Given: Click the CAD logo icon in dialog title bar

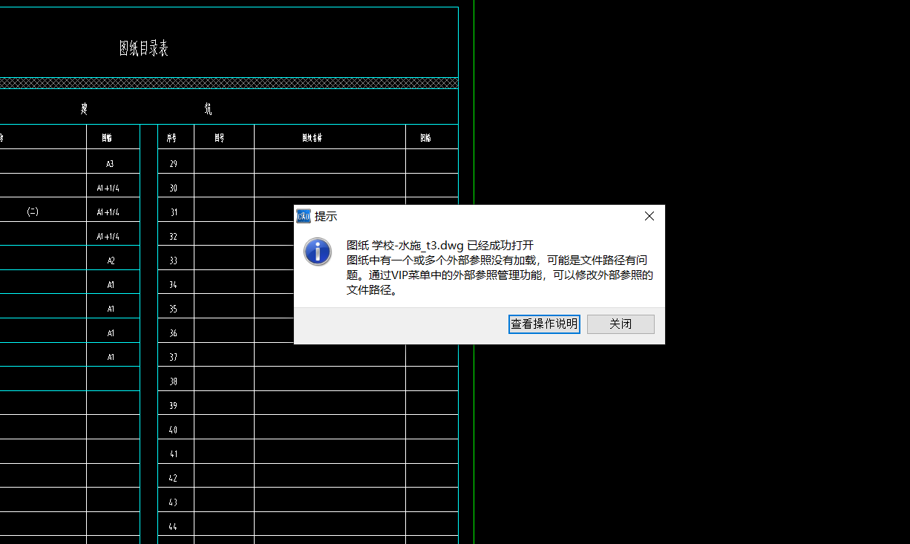Looking at the screenshot, I should click(304, 216).
